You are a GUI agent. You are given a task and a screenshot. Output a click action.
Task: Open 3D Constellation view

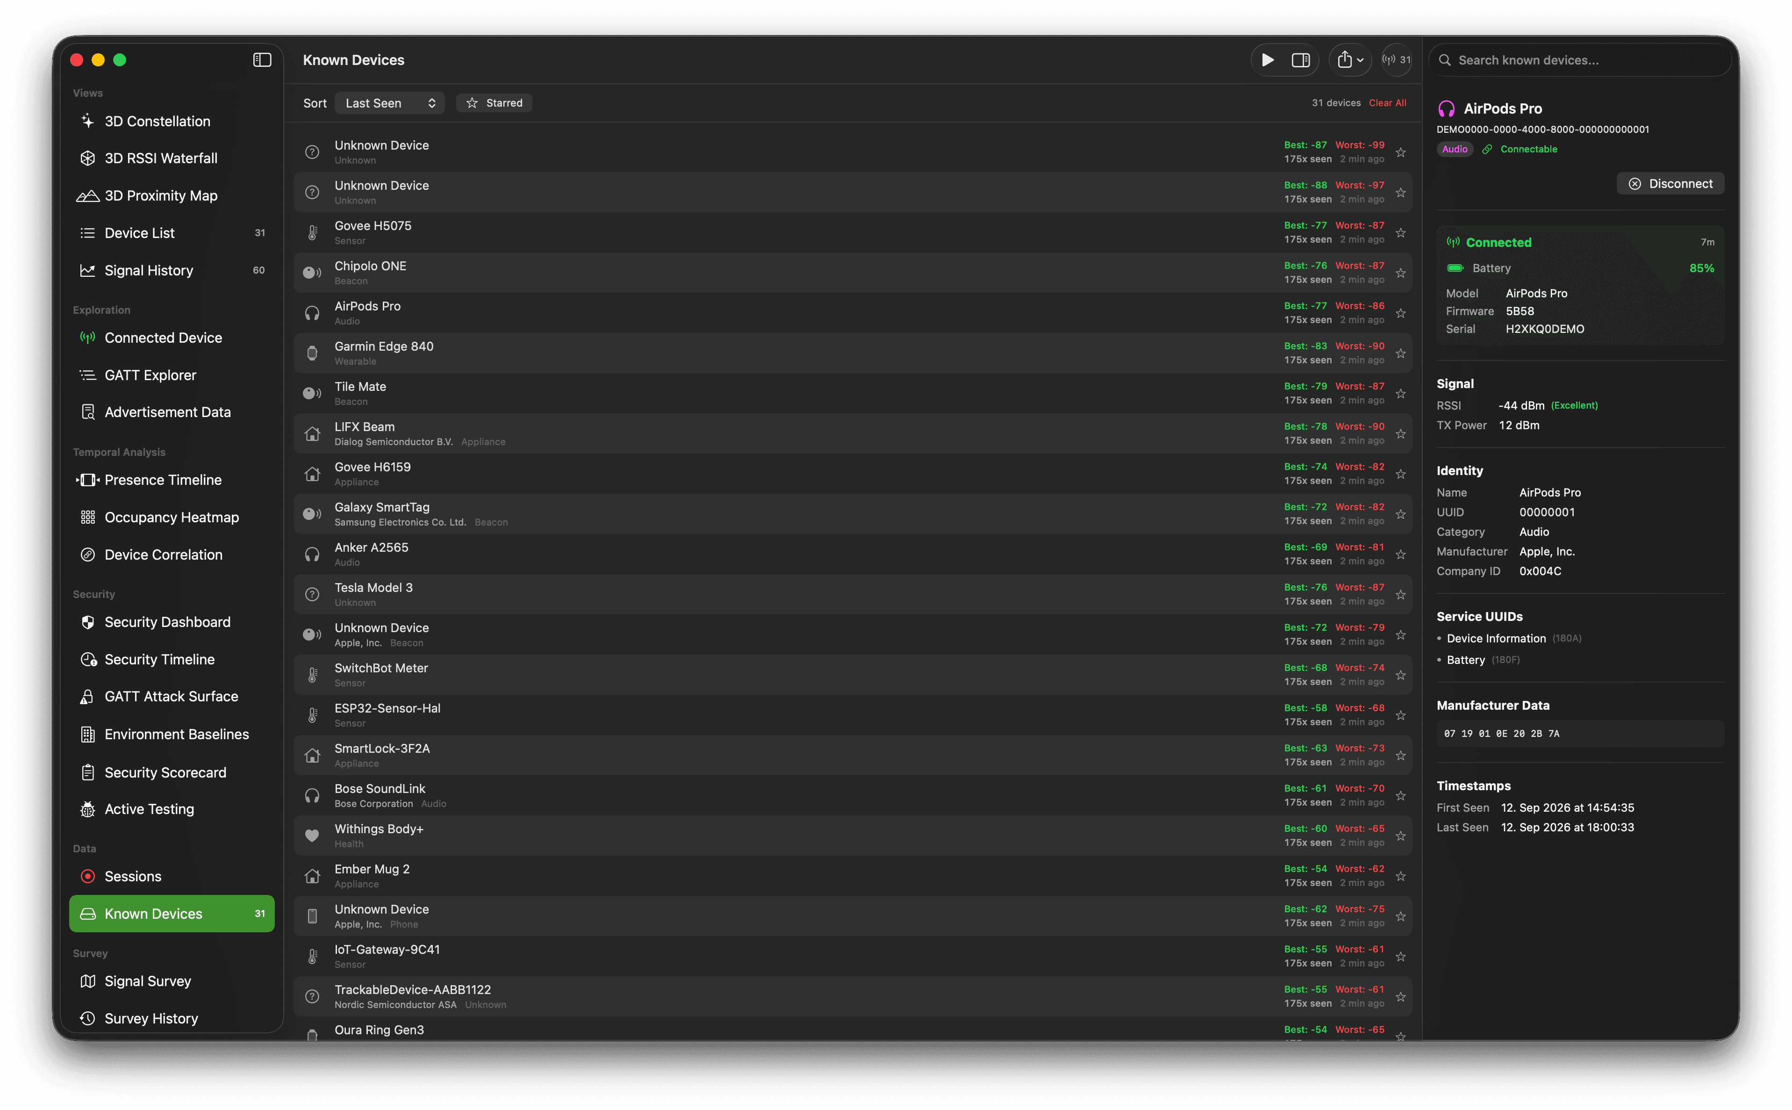click(172, 121)
